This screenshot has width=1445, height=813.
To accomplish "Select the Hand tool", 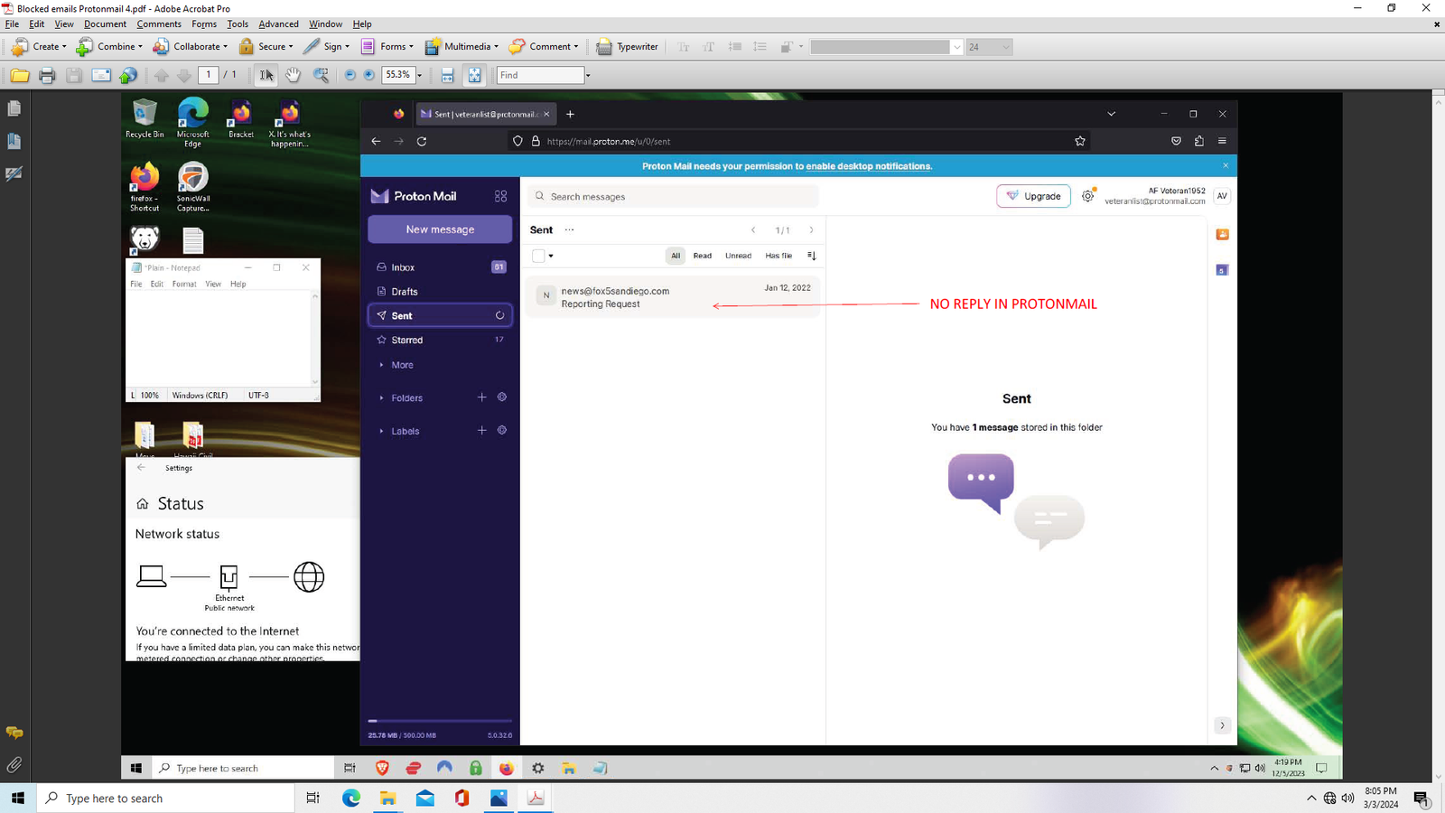I will tap(293, 76).
